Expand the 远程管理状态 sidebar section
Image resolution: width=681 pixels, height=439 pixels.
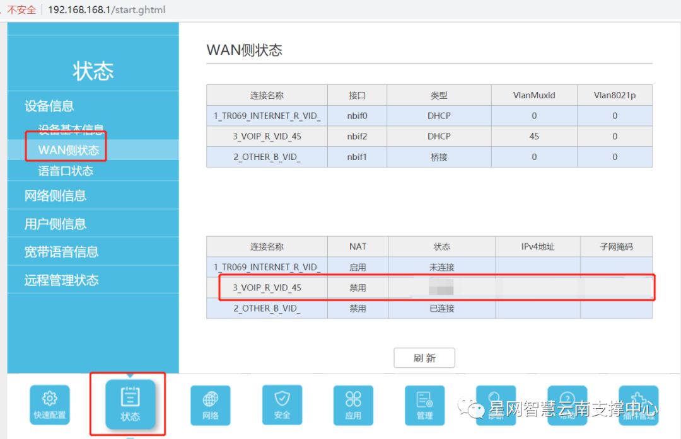pos(61,280)
